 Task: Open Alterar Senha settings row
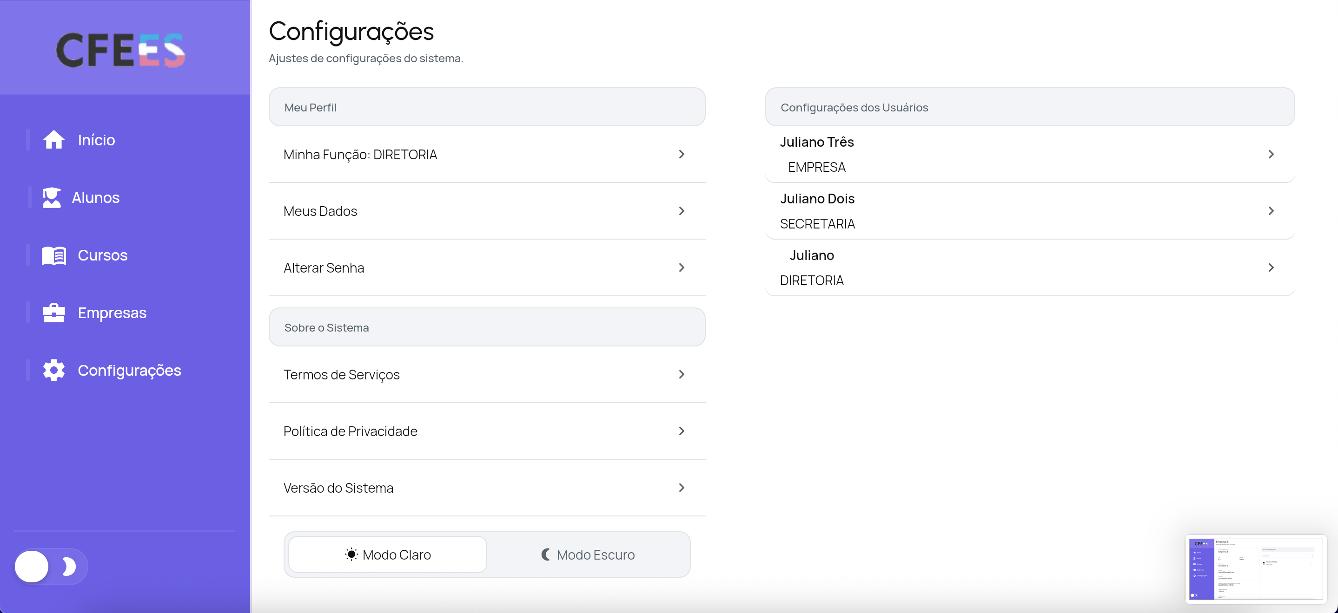(486, 268)
